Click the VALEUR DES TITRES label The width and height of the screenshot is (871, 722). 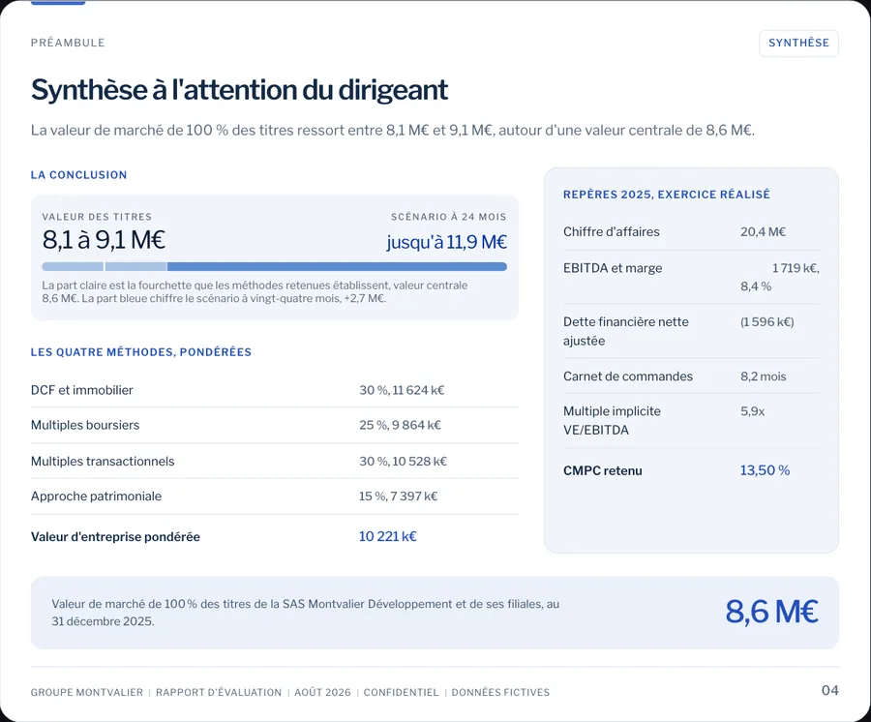click(97, 217)
